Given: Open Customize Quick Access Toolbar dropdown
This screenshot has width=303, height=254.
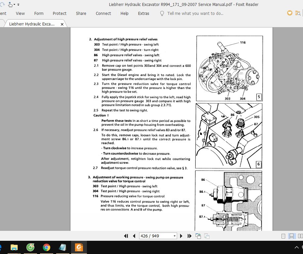Looking at the screenshot, I should 19,4.
